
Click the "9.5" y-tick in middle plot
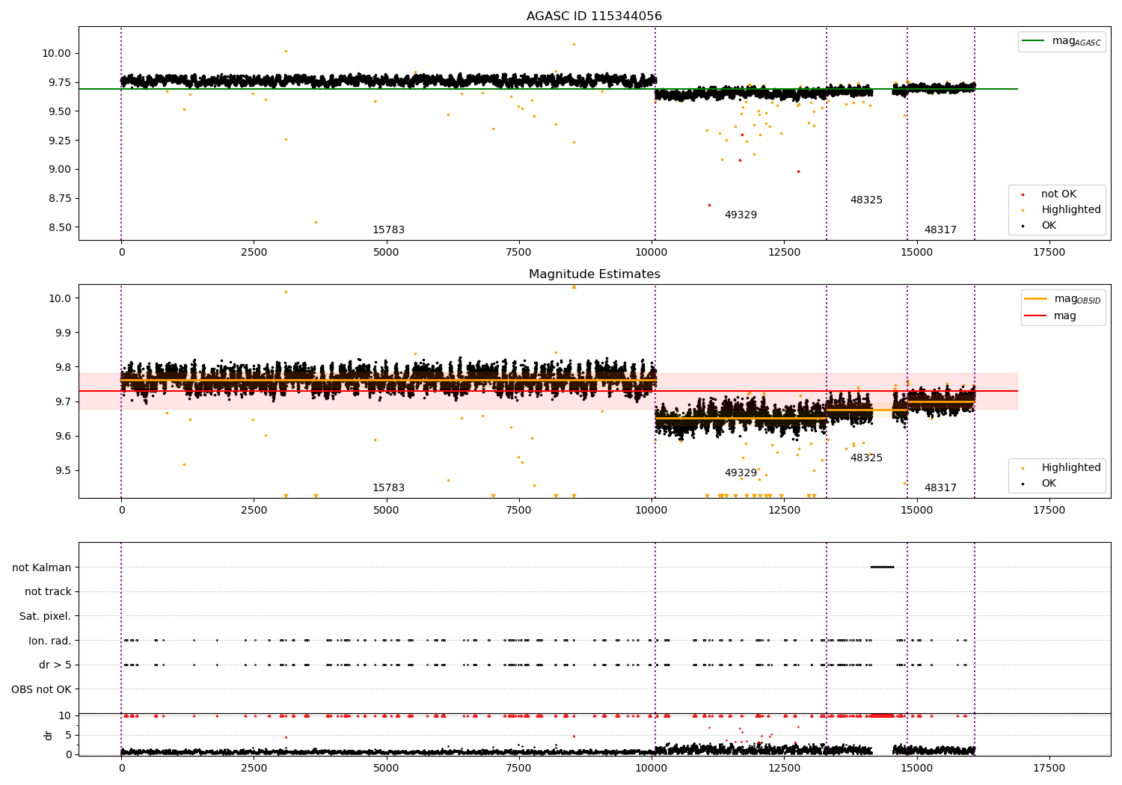pyautogui.click(x=63, y=471)
